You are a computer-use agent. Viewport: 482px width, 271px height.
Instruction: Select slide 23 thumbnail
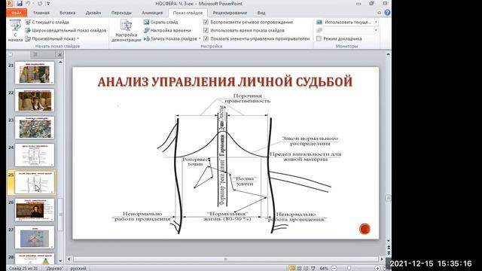35,127
